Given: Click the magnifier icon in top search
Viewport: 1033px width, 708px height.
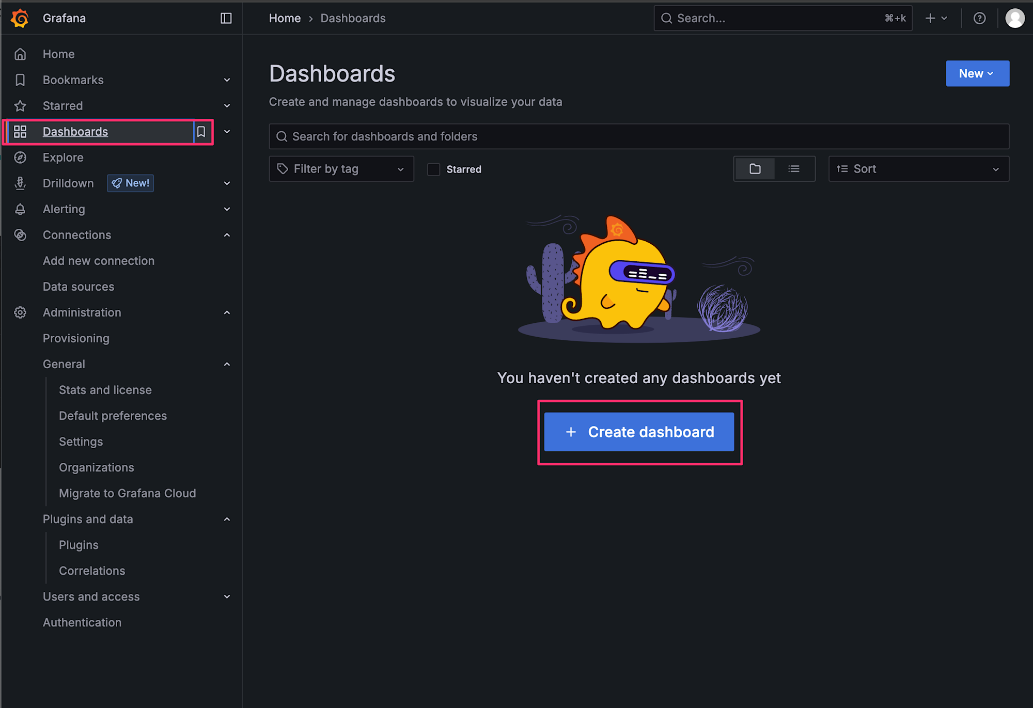Looking at the screenshot, I should coord(667,18).
